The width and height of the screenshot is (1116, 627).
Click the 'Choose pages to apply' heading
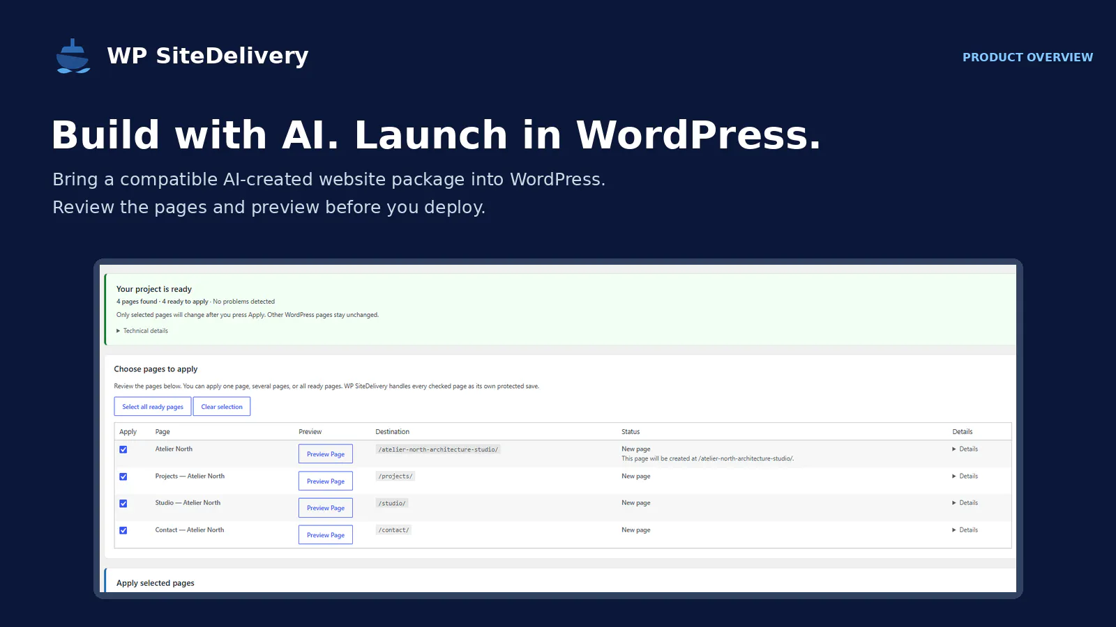pyautogui.click(x=156, y=369)
